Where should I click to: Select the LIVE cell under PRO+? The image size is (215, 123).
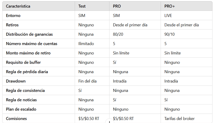click(x=168, y=16)
